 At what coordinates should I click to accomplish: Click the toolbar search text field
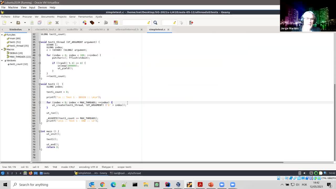[134, 23]
